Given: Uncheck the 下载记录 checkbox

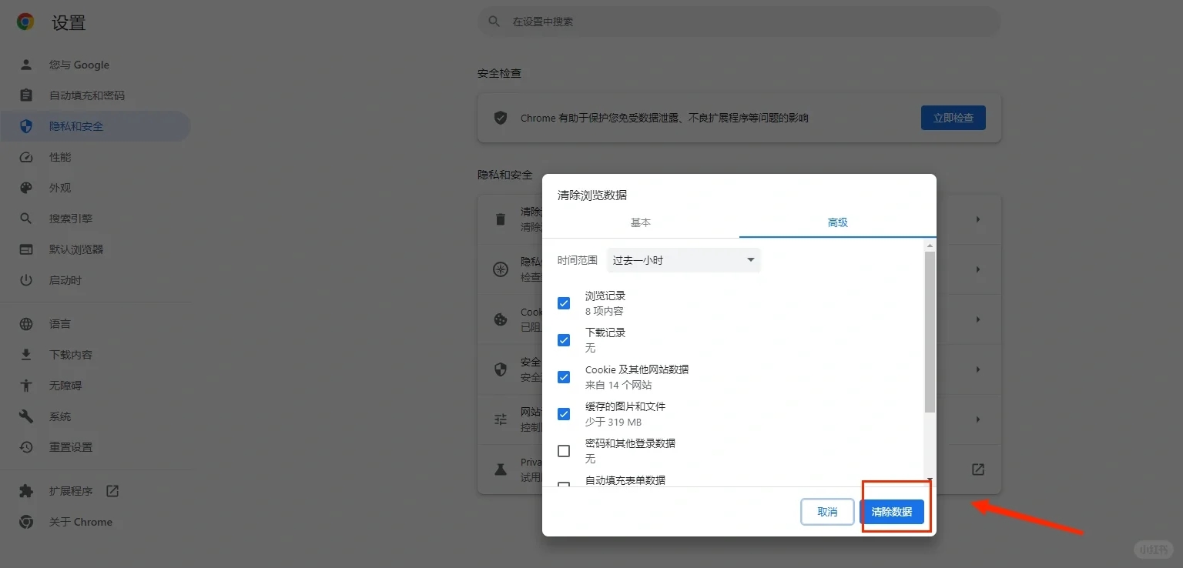Looking at the screenshot, I should [564, 340].
